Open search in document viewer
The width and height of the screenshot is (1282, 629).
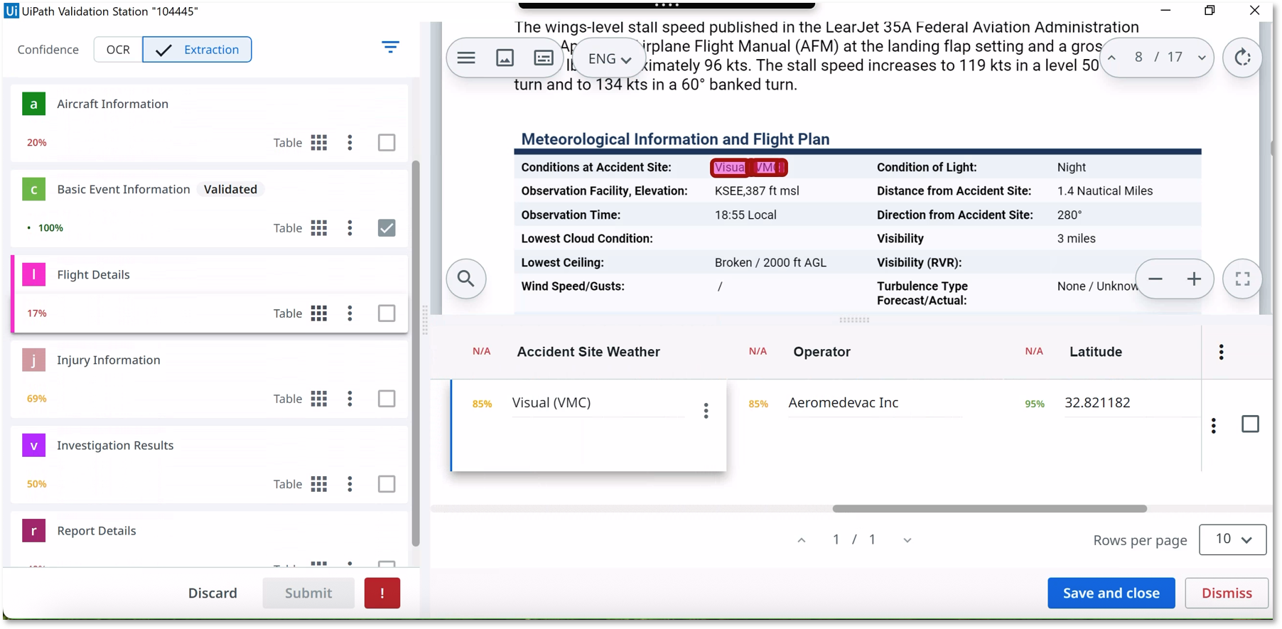(x=466, y=279)
